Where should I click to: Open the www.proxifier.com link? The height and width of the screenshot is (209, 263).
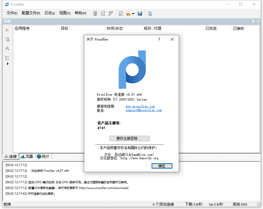(x=140, y=106)
